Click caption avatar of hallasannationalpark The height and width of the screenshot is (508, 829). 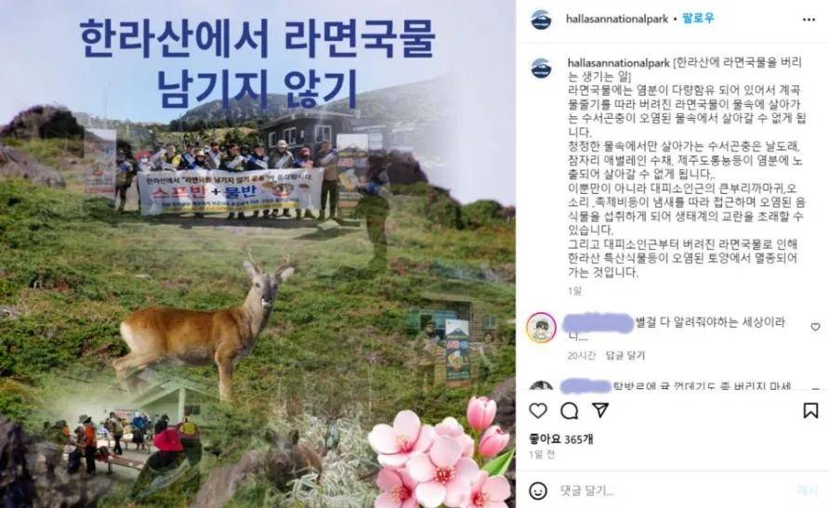pos(541,69)
